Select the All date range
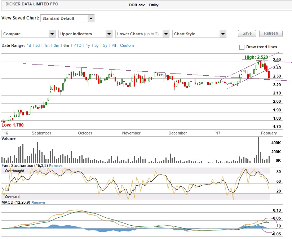292x239 pixels. point(114,46)
